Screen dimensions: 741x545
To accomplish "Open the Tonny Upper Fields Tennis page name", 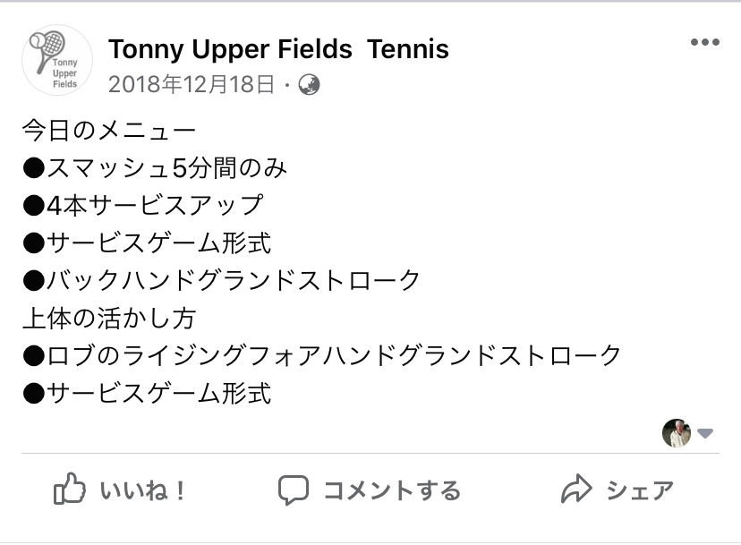I will click(x=278, y=48).
